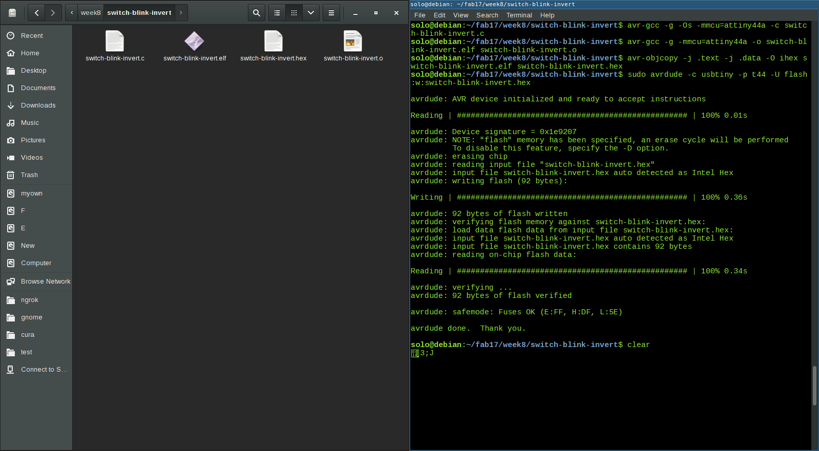Close the file manager window
819x451 pixels.
(x=396, y=13)
